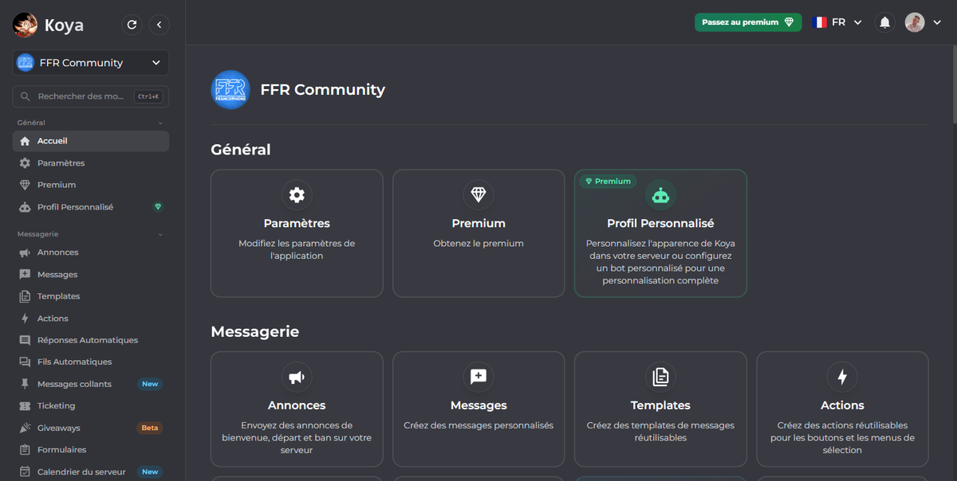Image resolution: width=957 pixels, height=481 pixels.
Task: Open Paramètres in the sidebar
Action: [91, 163]
